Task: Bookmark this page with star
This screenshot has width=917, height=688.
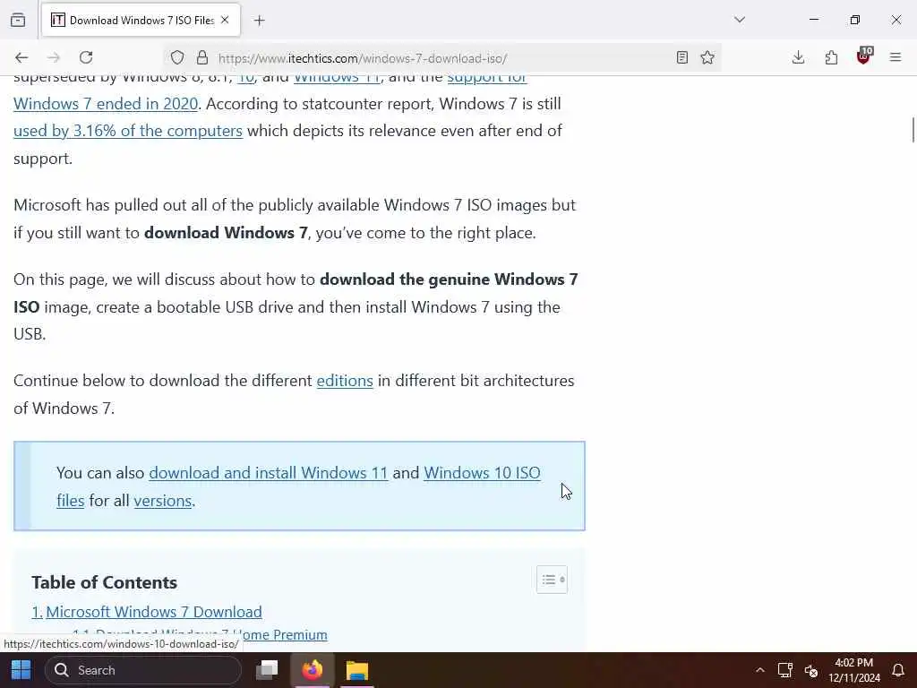Action: tap(707, 57)
